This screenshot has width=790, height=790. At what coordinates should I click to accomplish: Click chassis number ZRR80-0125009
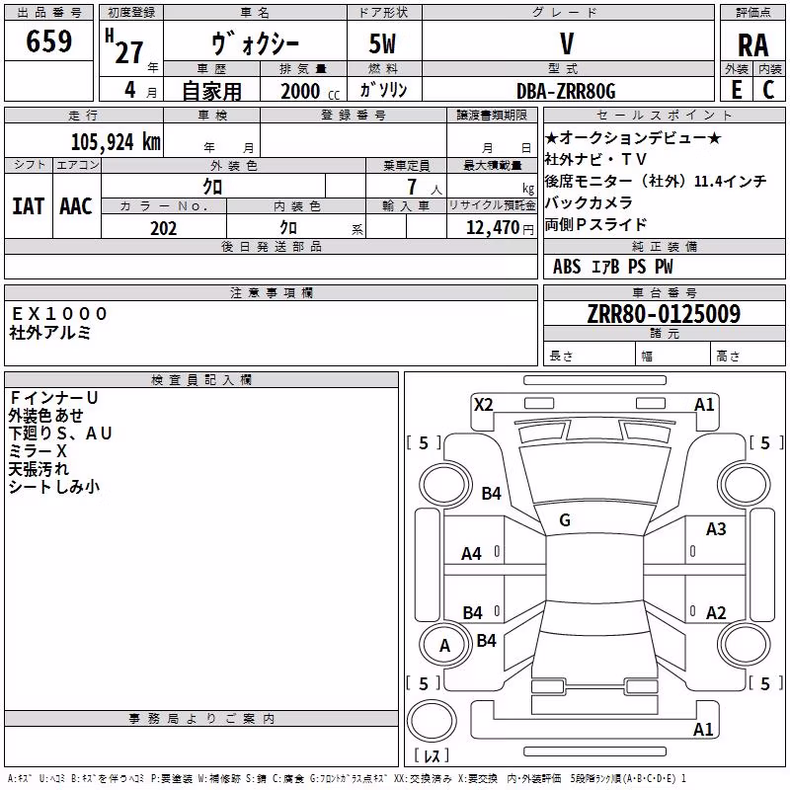tap(664, 313)
